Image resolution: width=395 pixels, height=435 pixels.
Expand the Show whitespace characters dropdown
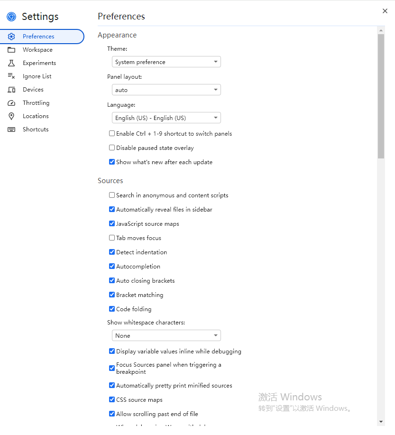[166, 335]
